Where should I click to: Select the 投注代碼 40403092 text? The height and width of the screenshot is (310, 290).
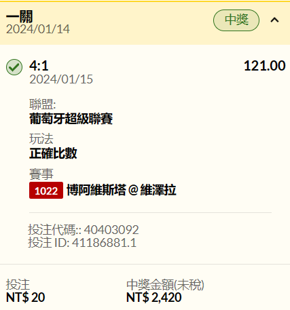[x=84, y=230]
